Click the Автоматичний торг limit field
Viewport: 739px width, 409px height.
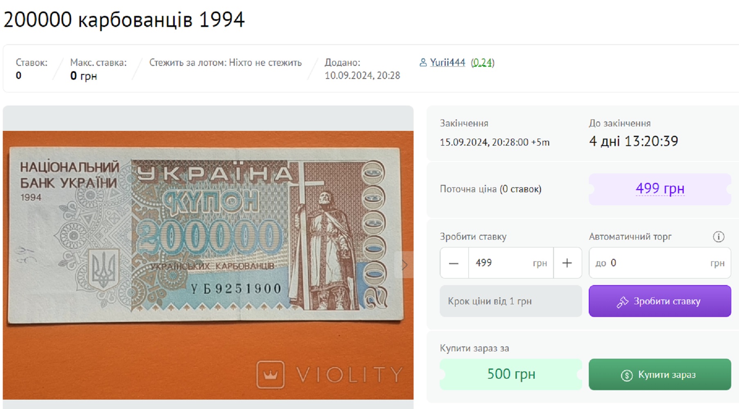point(660,263)
